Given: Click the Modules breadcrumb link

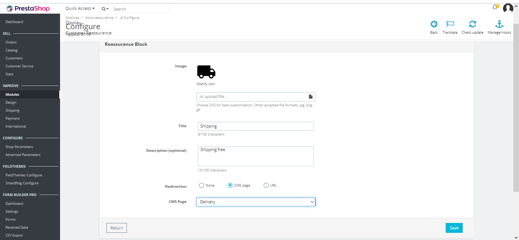Looking at the screenshot, I should coord(72,18).
